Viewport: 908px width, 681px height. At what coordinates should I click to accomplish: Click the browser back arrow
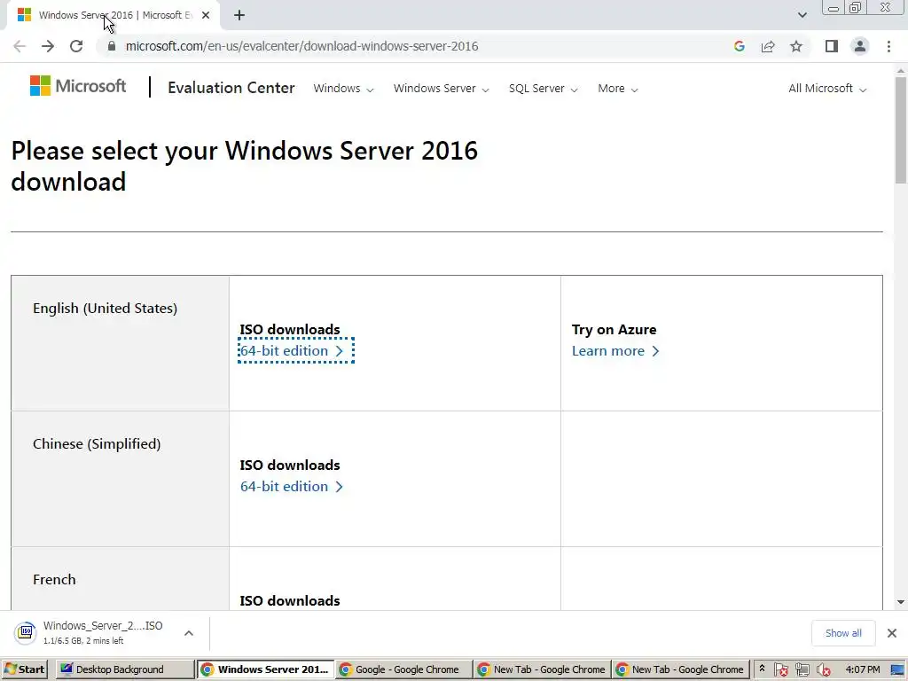(20, 46)
